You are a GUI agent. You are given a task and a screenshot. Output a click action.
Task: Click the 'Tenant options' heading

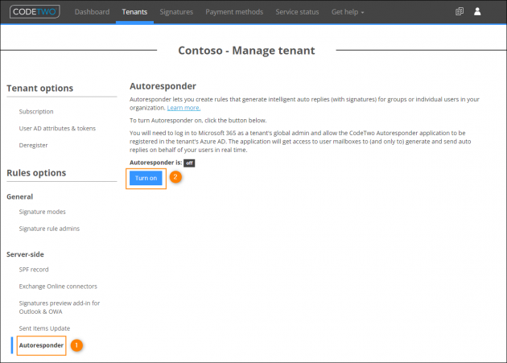pos(39,89)
